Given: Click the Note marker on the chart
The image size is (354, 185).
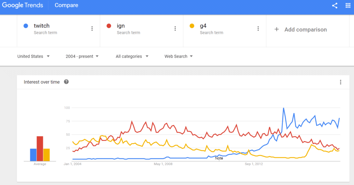Looking at the screenshot, I should point(219,158).
